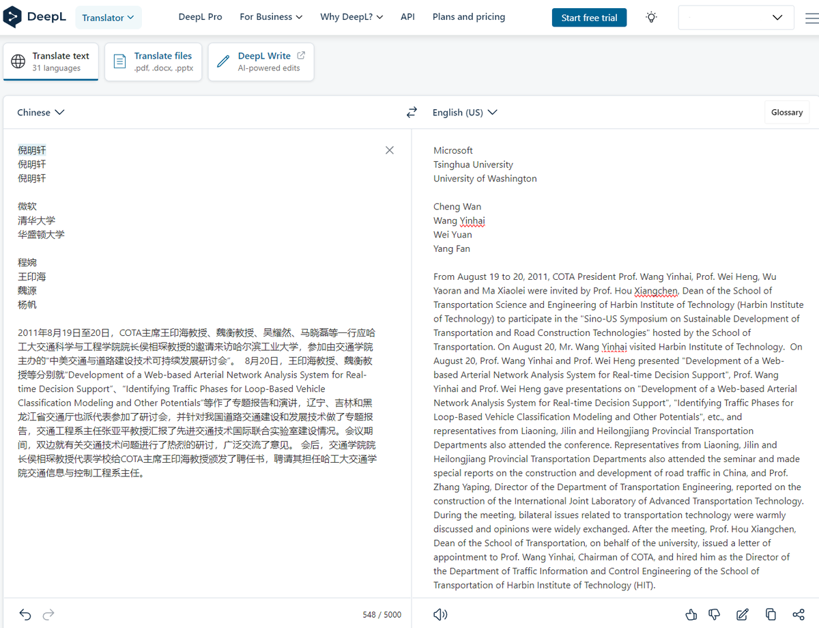The width and height of the screenshot is (819, 628).
Task: Give thumbs up to the translation
Action: coord(691,614)
